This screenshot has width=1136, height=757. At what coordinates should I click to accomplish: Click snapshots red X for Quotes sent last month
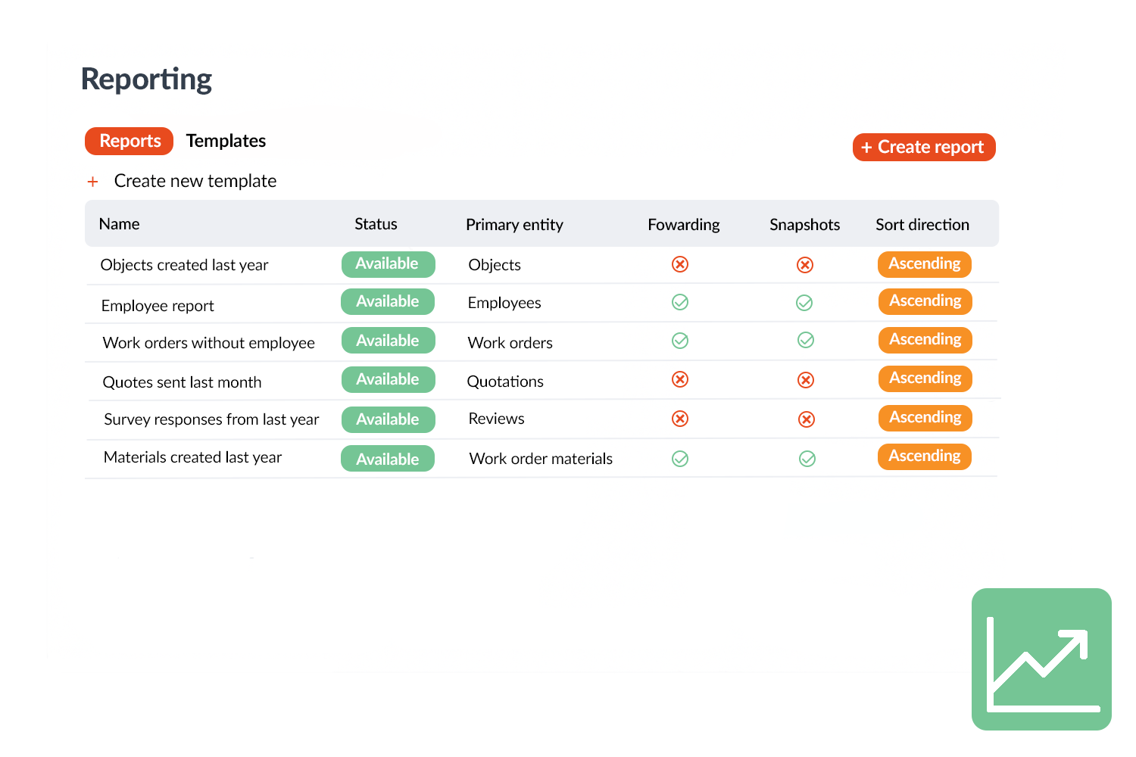(x=806, y=380)
